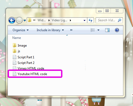
Task: Click the folder icon in address bar
Action: tap(29, 20)
